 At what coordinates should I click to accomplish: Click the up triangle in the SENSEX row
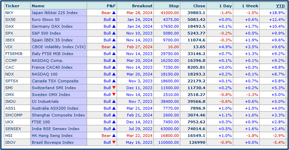(x=114, y=129)
